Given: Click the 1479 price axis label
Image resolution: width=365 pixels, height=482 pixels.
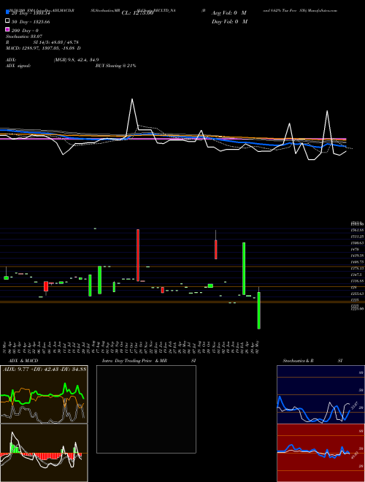Looking at the screenshot, I should [356, 250].
